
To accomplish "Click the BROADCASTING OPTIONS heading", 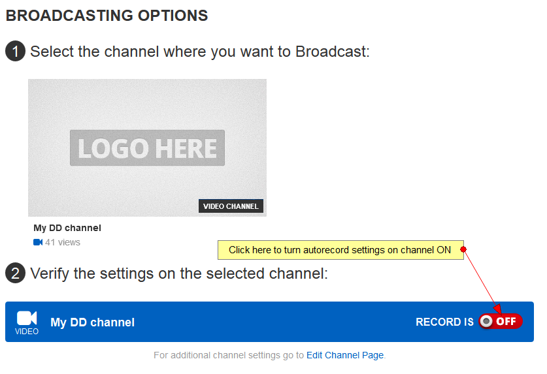I will pos(107,16).
